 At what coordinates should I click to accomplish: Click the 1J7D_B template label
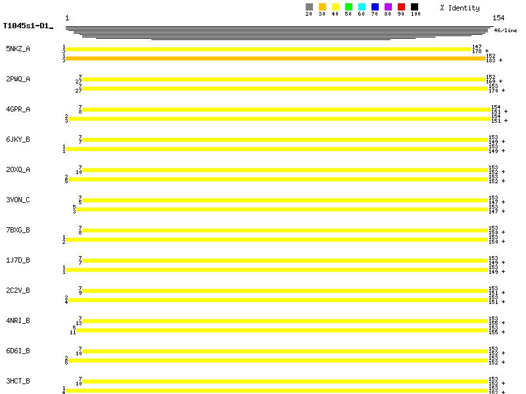pyautogui.click(x=18, y=260)
